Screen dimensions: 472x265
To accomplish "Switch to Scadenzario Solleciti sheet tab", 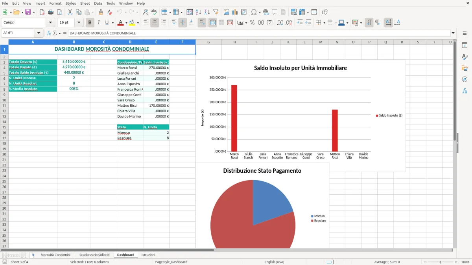I will click(94, 255).
